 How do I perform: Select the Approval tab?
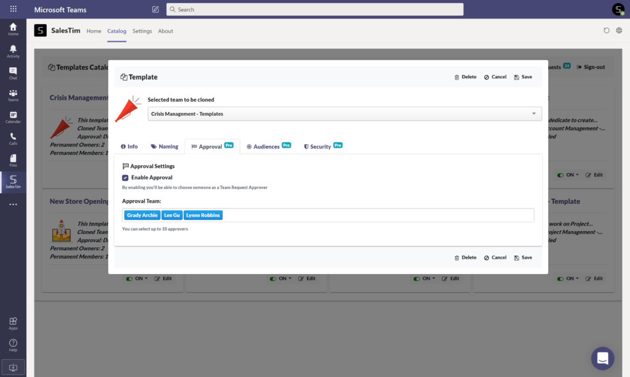[x=212, y=147]
